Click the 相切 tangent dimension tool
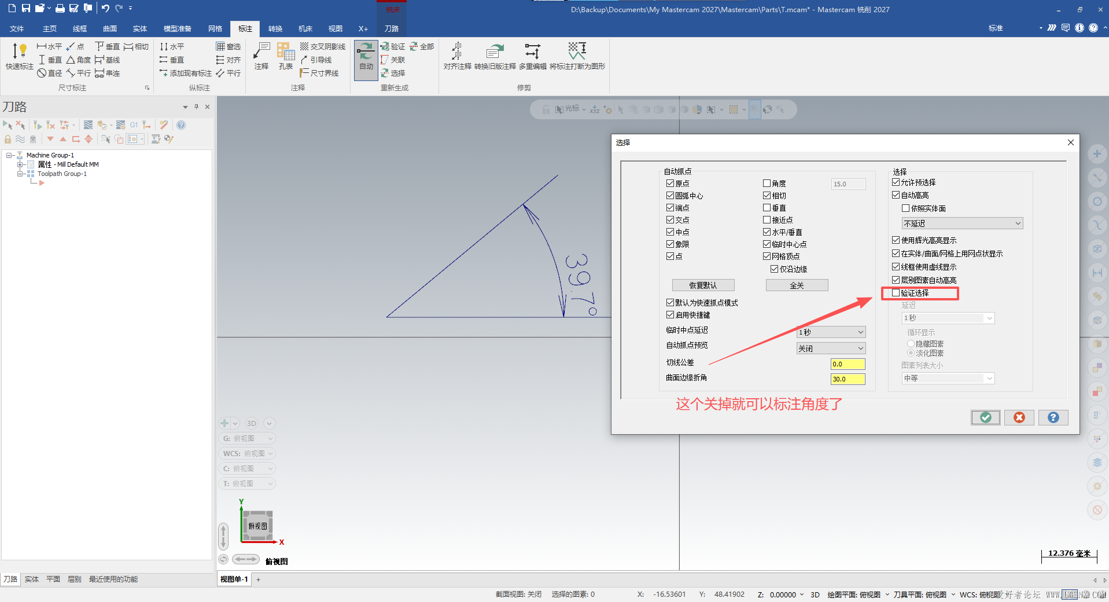 [137, 46]
